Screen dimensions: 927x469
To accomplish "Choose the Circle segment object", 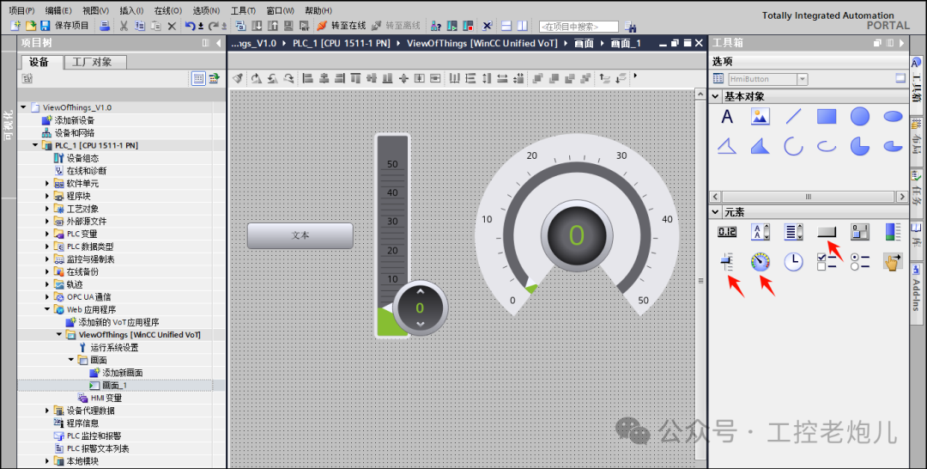I will (x=859, y=145).
